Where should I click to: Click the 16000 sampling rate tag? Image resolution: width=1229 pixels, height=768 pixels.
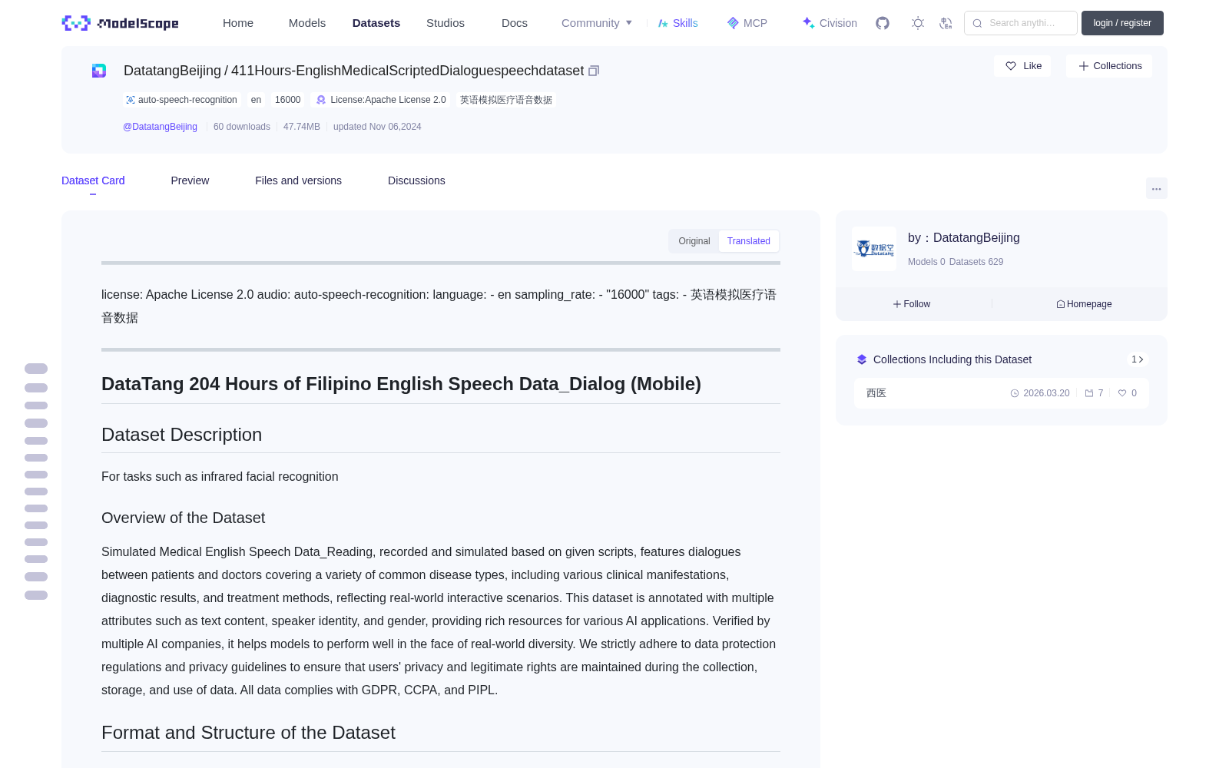point(288,100)
